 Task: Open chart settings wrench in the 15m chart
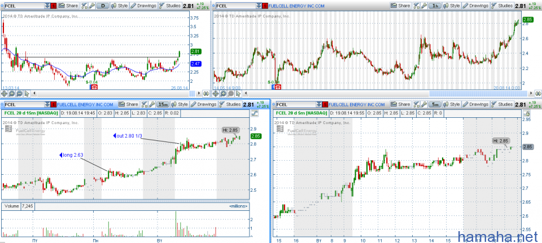tap(152, 105)
